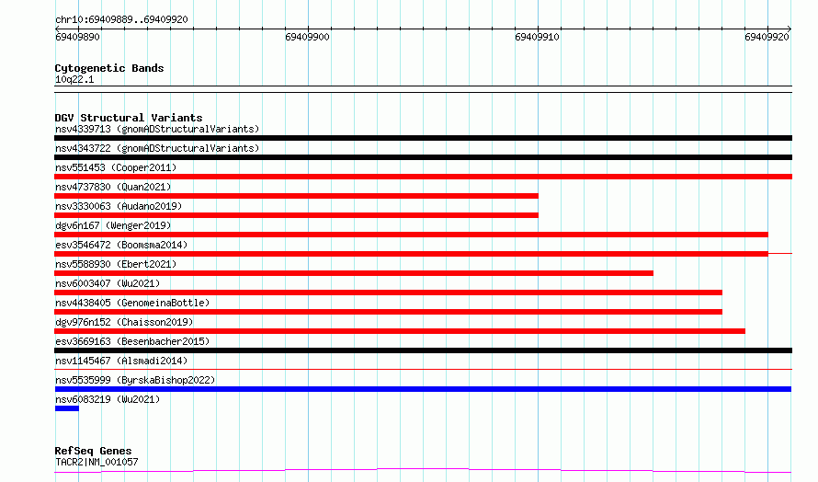Click the Cytogenetic Bands track title

[x=109, y=68]
